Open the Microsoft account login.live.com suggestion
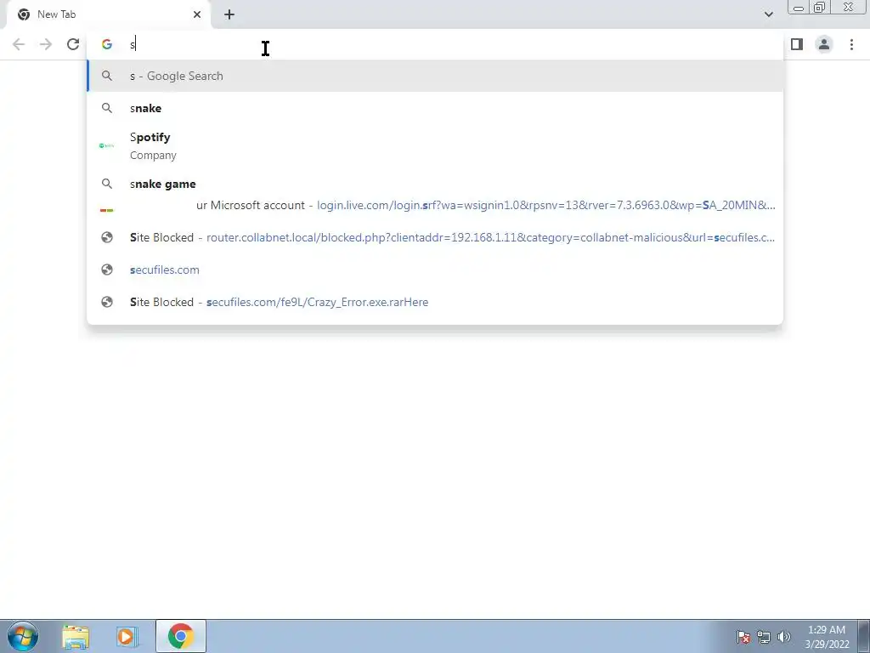The image size is (870, 653). pos(435,206)
